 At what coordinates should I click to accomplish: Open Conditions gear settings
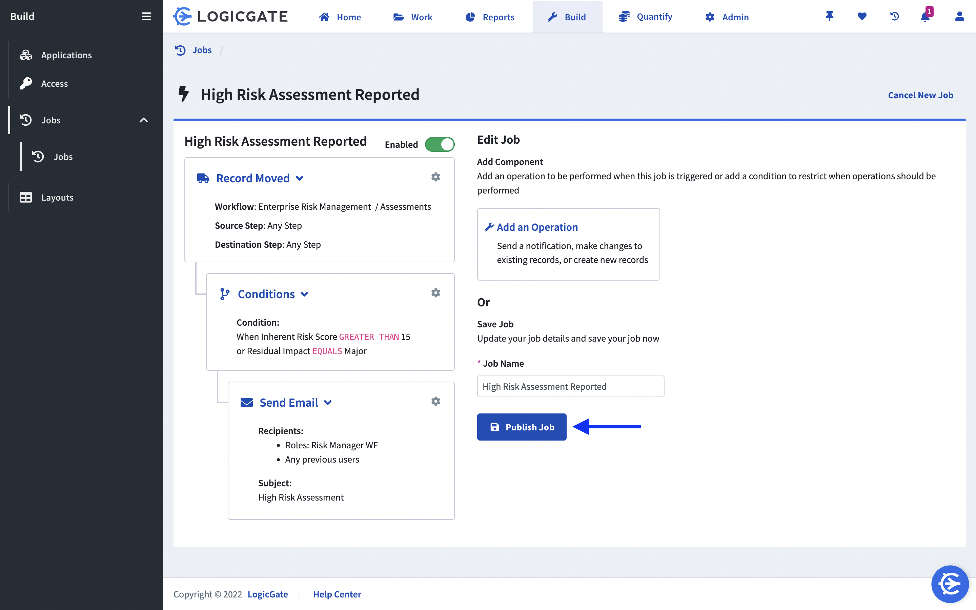435,293
